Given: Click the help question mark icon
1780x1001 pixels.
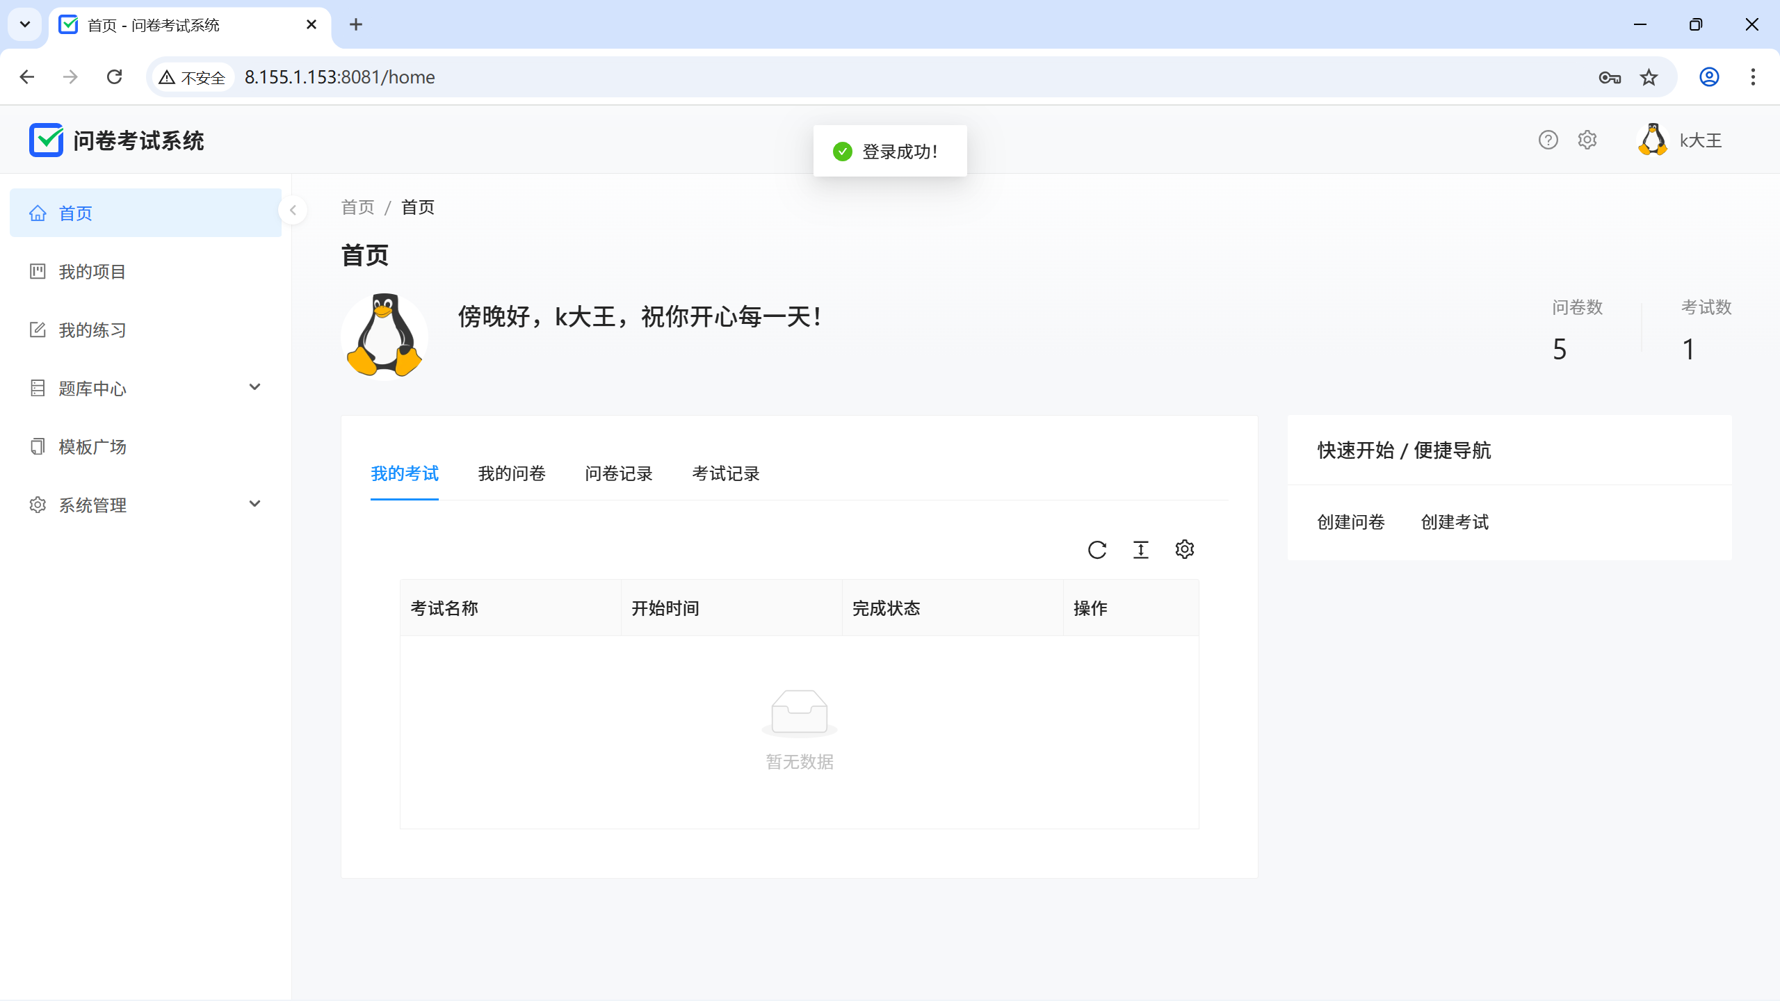Looking at the screenshot, I should 1548,140.
